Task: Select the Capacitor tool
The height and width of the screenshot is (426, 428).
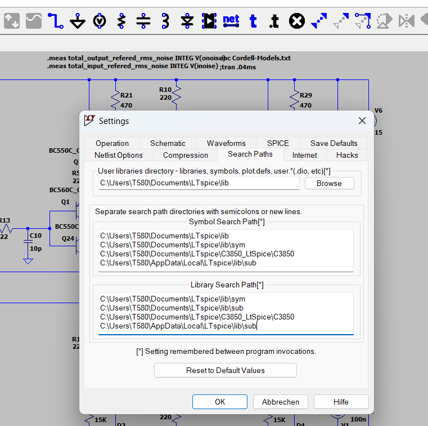Action: 143,21
